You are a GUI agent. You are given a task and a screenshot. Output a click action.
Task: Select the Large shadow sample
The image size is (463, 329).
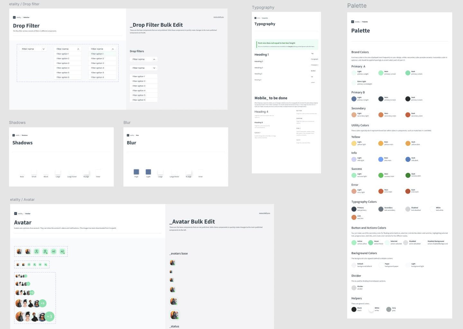(x=58, y=172)
